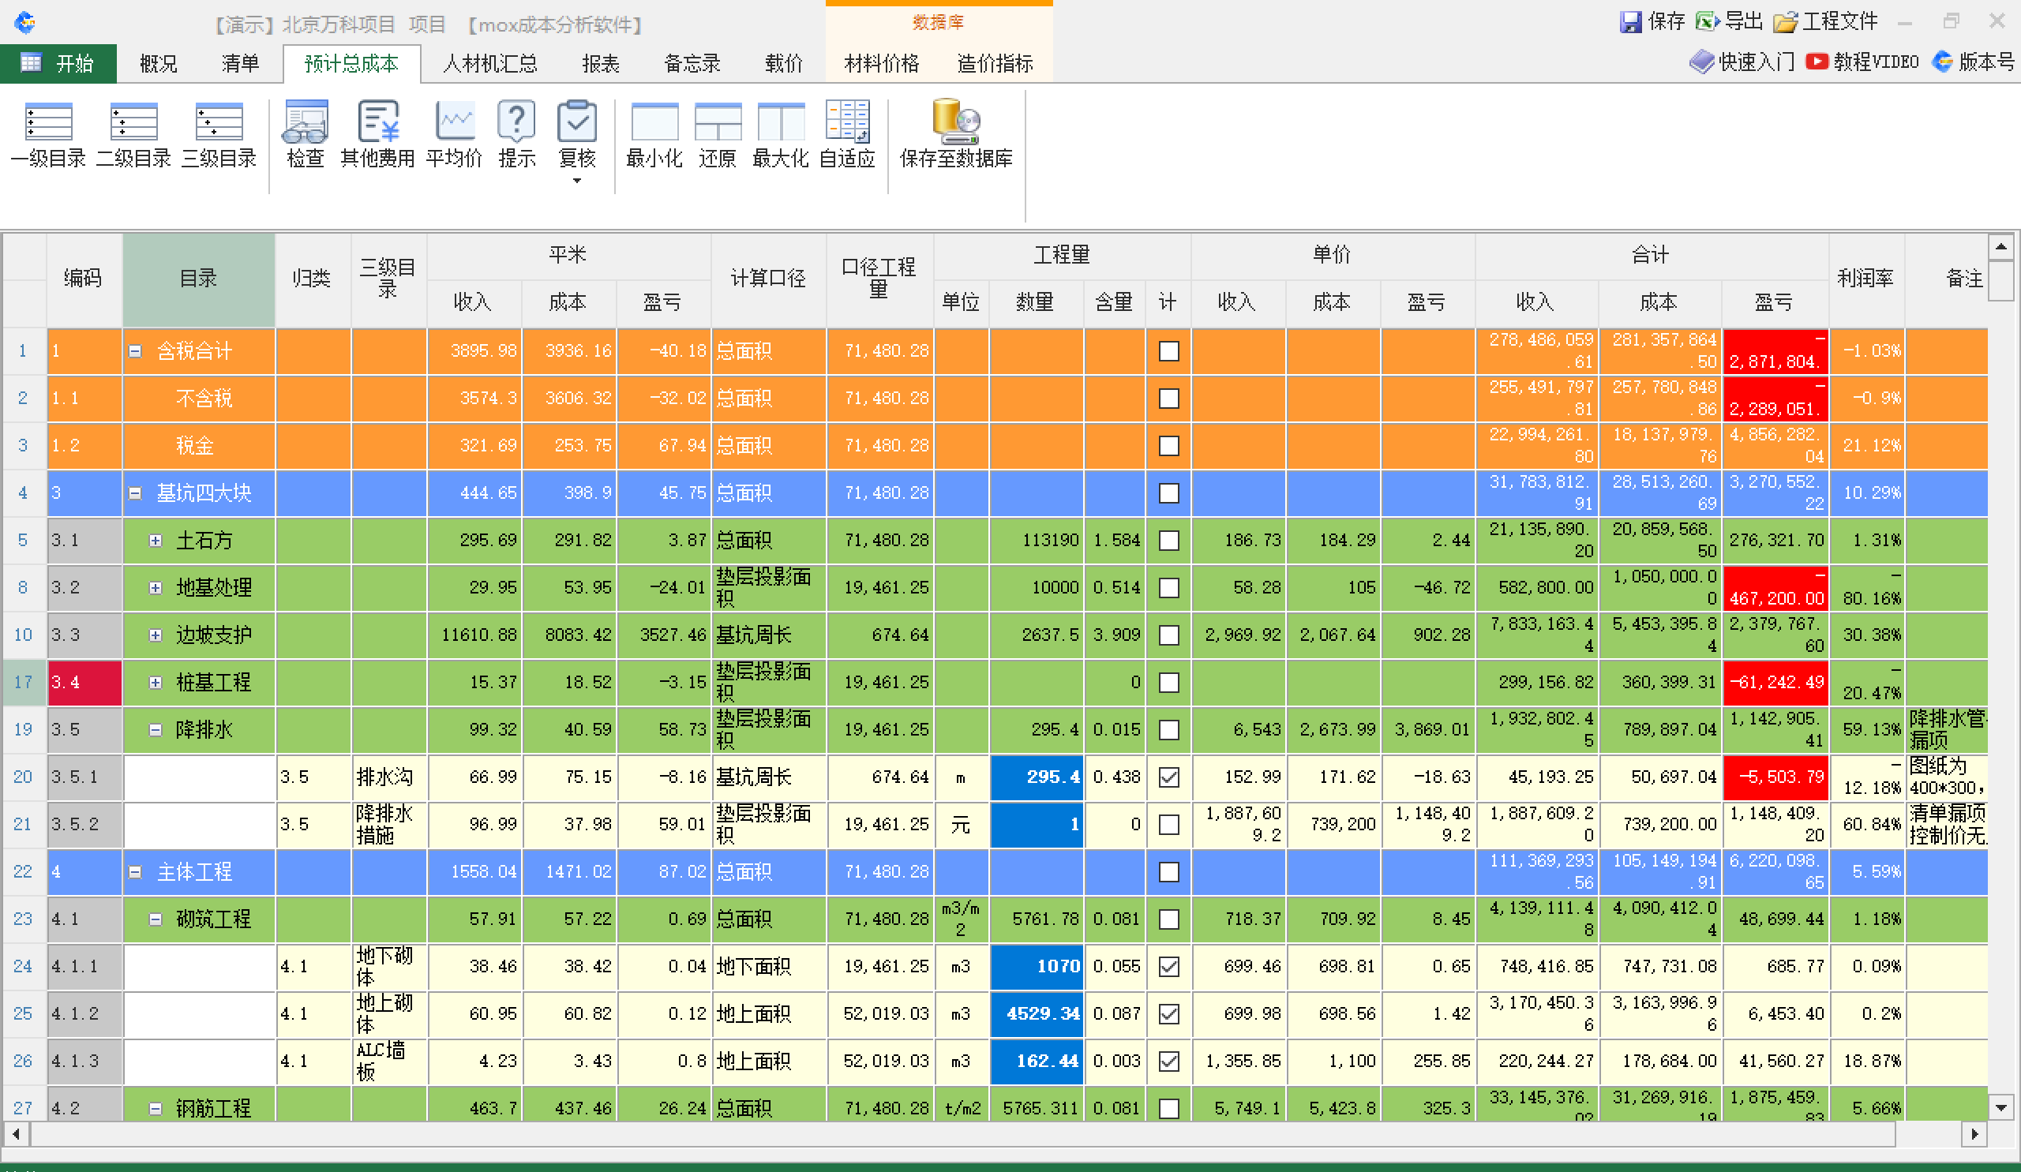2021x1172 pixels.
Task: Click the 导出 export icon
Action: (x=1708, y=21)
